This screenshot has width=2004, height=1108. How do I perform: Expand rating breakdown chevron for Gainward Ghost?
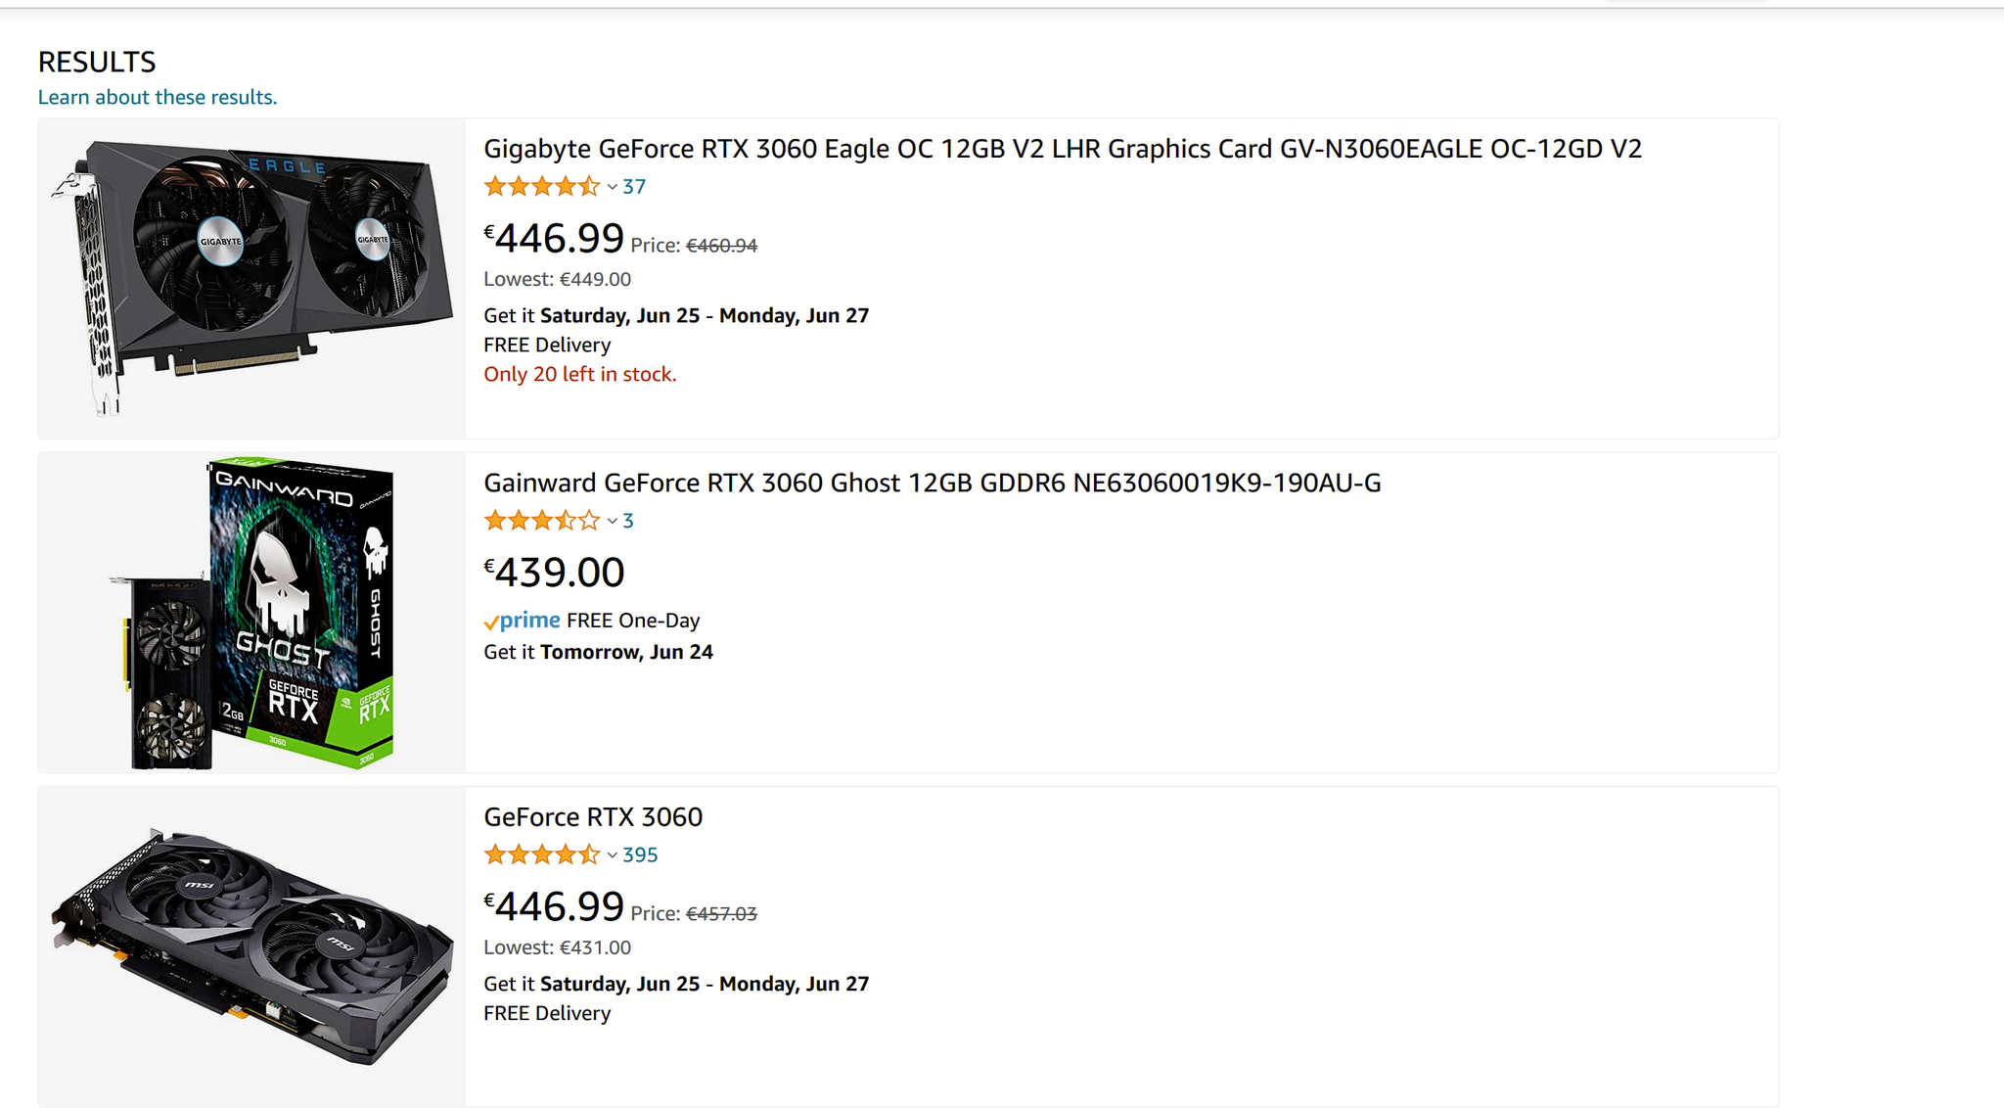612,522
